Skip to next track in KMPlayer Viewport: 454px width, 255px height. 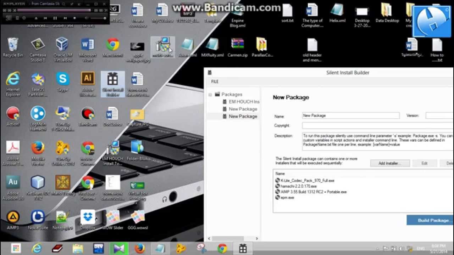tap(65, 18)
